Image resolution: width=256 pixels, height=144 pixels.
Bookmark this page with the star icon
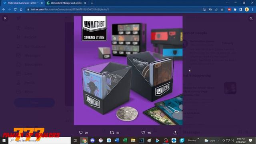(222, 10)
